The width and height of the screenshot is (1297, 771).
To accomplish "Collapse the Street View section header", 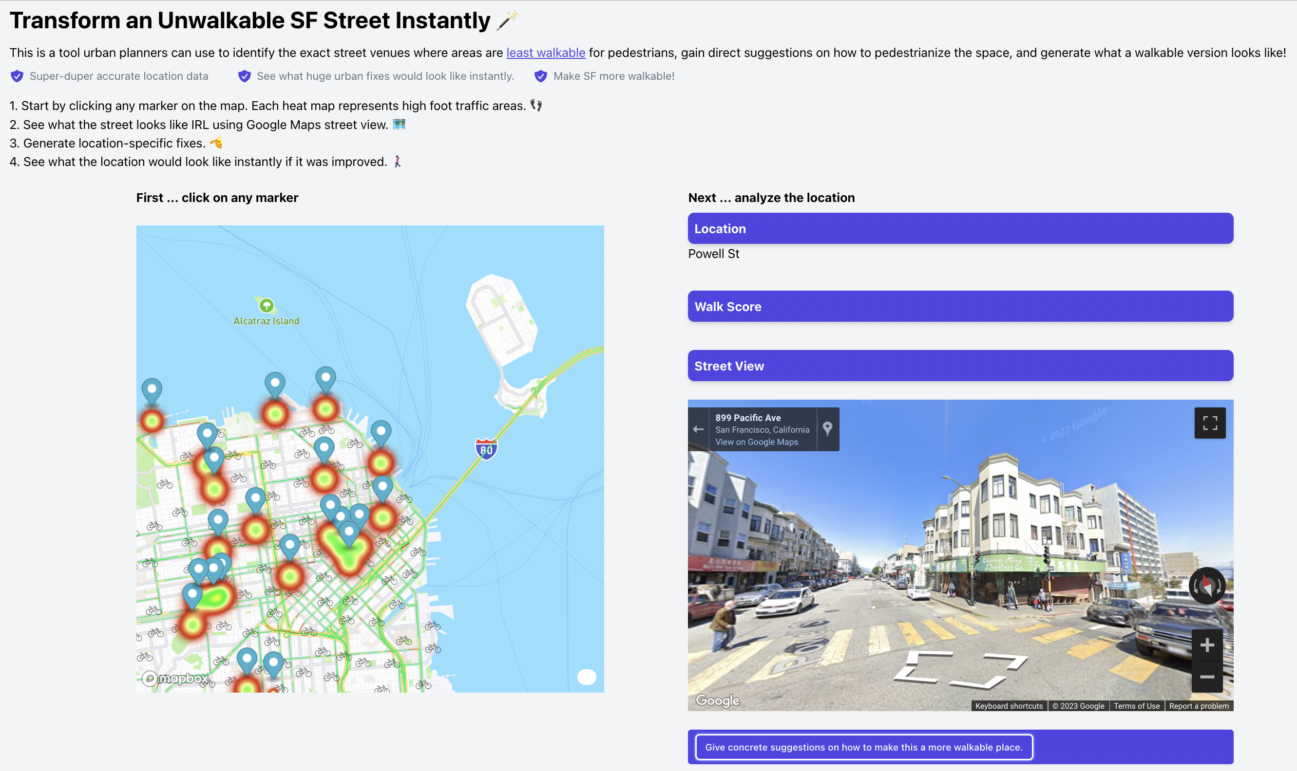I will [960, 366].
